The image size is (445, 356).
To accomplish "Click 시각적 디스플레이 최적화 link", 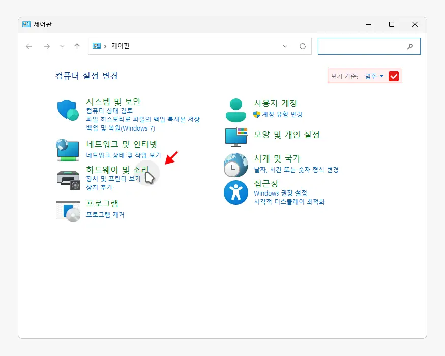I will coord(289,202).
